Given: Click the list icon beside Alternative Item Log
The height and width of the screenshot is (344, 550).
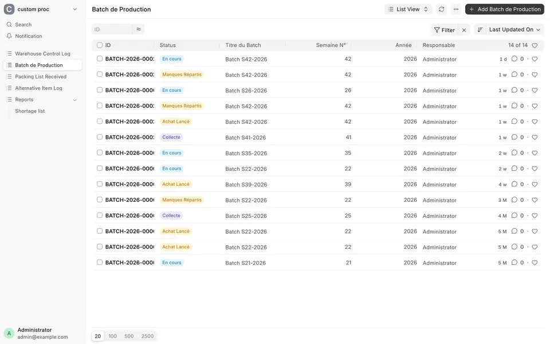Looking at the screenshot, I should [x=9, y=88].
